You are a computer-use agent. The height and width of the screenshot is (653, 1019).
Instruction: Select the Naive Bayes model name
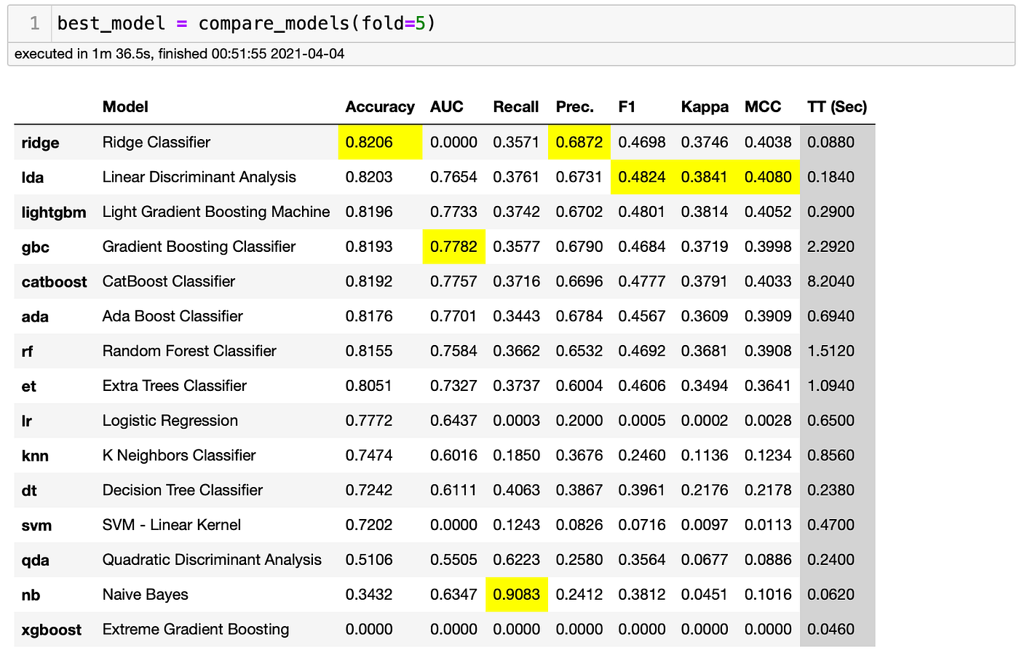click(144, 595)
